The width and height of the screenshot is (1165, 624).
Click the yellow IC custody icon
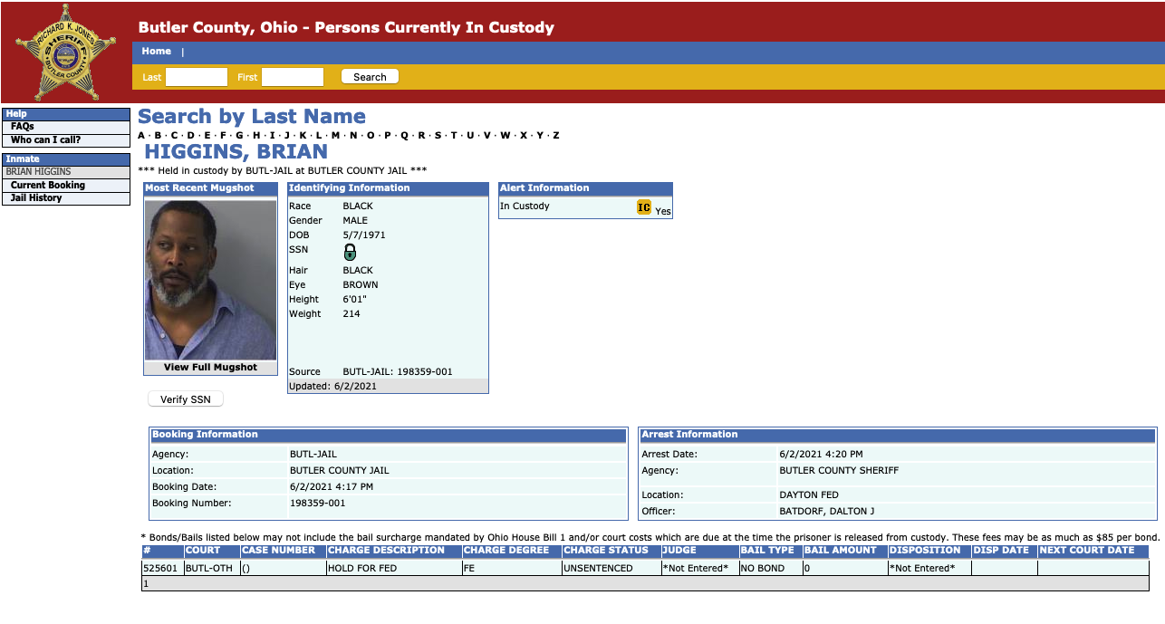(x=644, y=207)
